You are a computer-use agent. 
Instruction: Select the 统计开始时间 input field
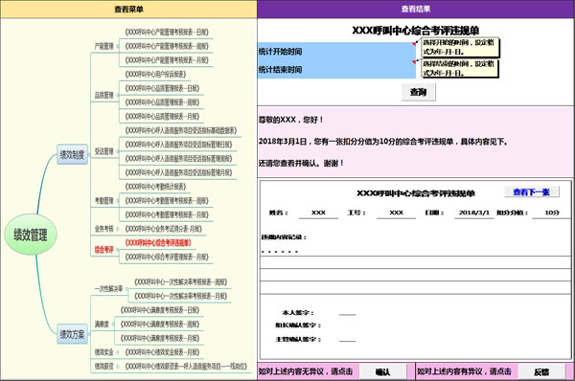click(x=336, y=52)
